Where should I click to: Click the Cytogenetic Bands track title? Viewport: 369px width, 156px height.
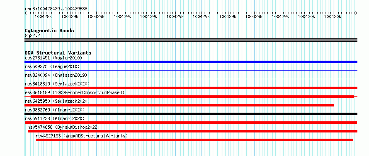click(x=49, y=31)
